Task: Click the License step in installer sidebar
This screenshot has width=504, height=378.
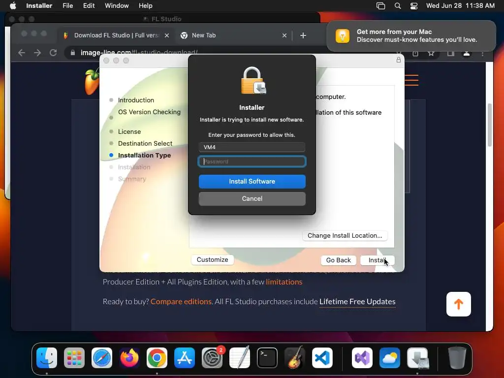Action: pyautogui.click(x=129, y=131)
